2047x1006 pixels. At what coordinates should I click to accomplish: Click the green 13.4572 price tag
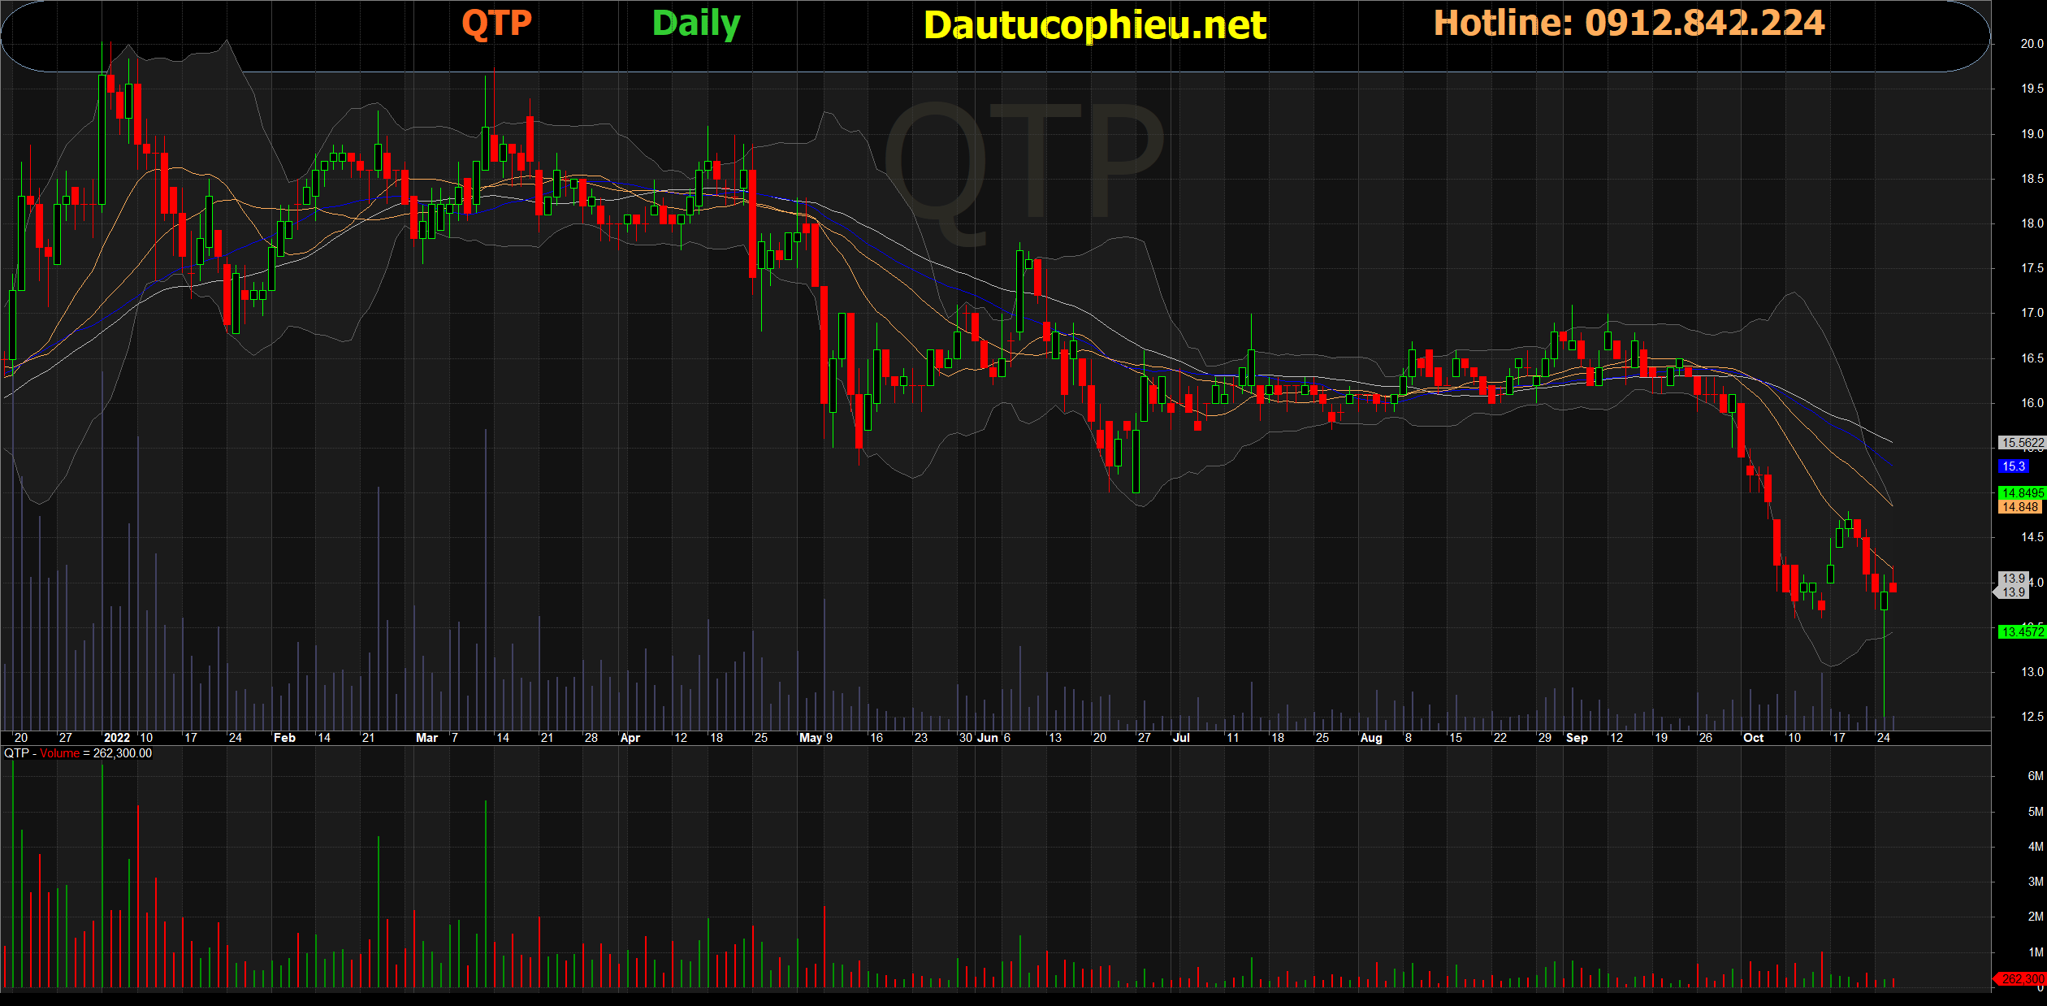2022,632
